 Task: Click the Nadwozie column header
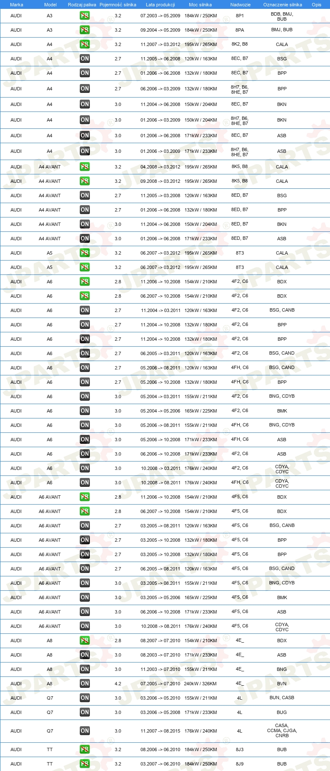pos(241,5)
